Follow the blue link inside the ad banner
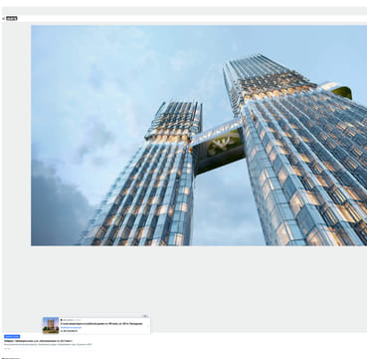Screen dimensions: 367x359 [71, 327]
